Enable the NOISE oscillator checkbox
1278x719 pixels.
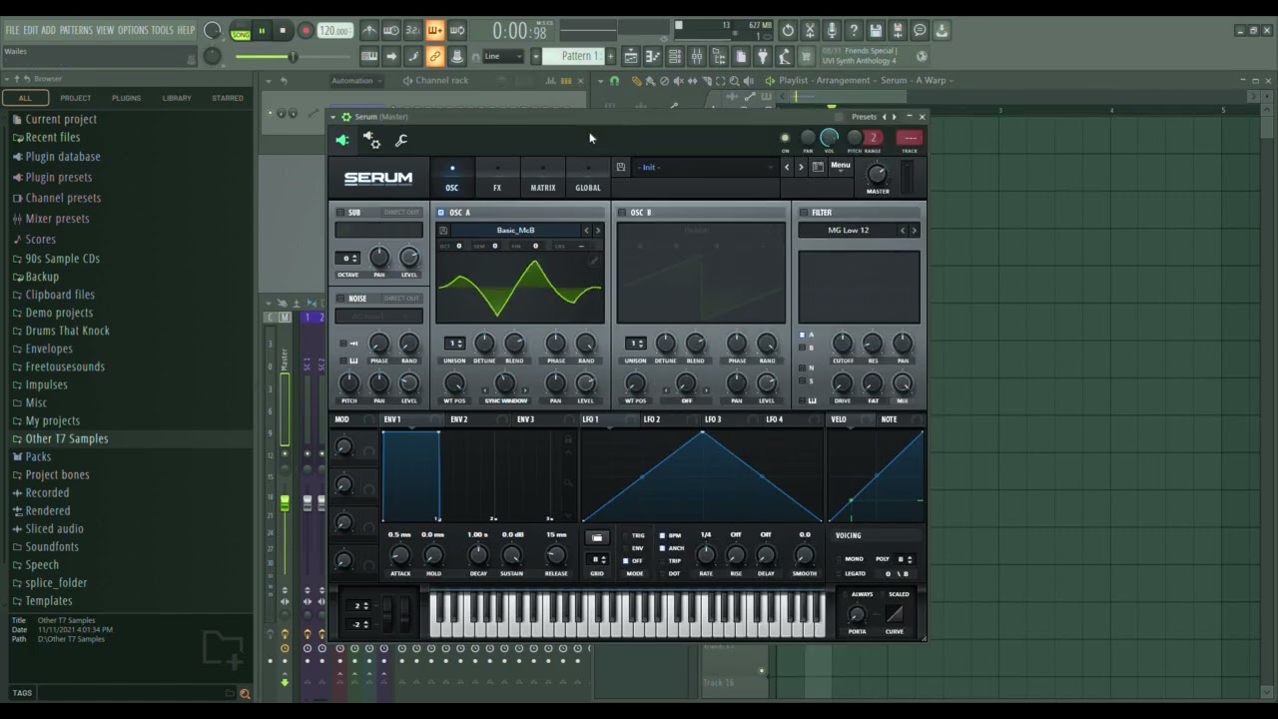(x=340, y=299)
